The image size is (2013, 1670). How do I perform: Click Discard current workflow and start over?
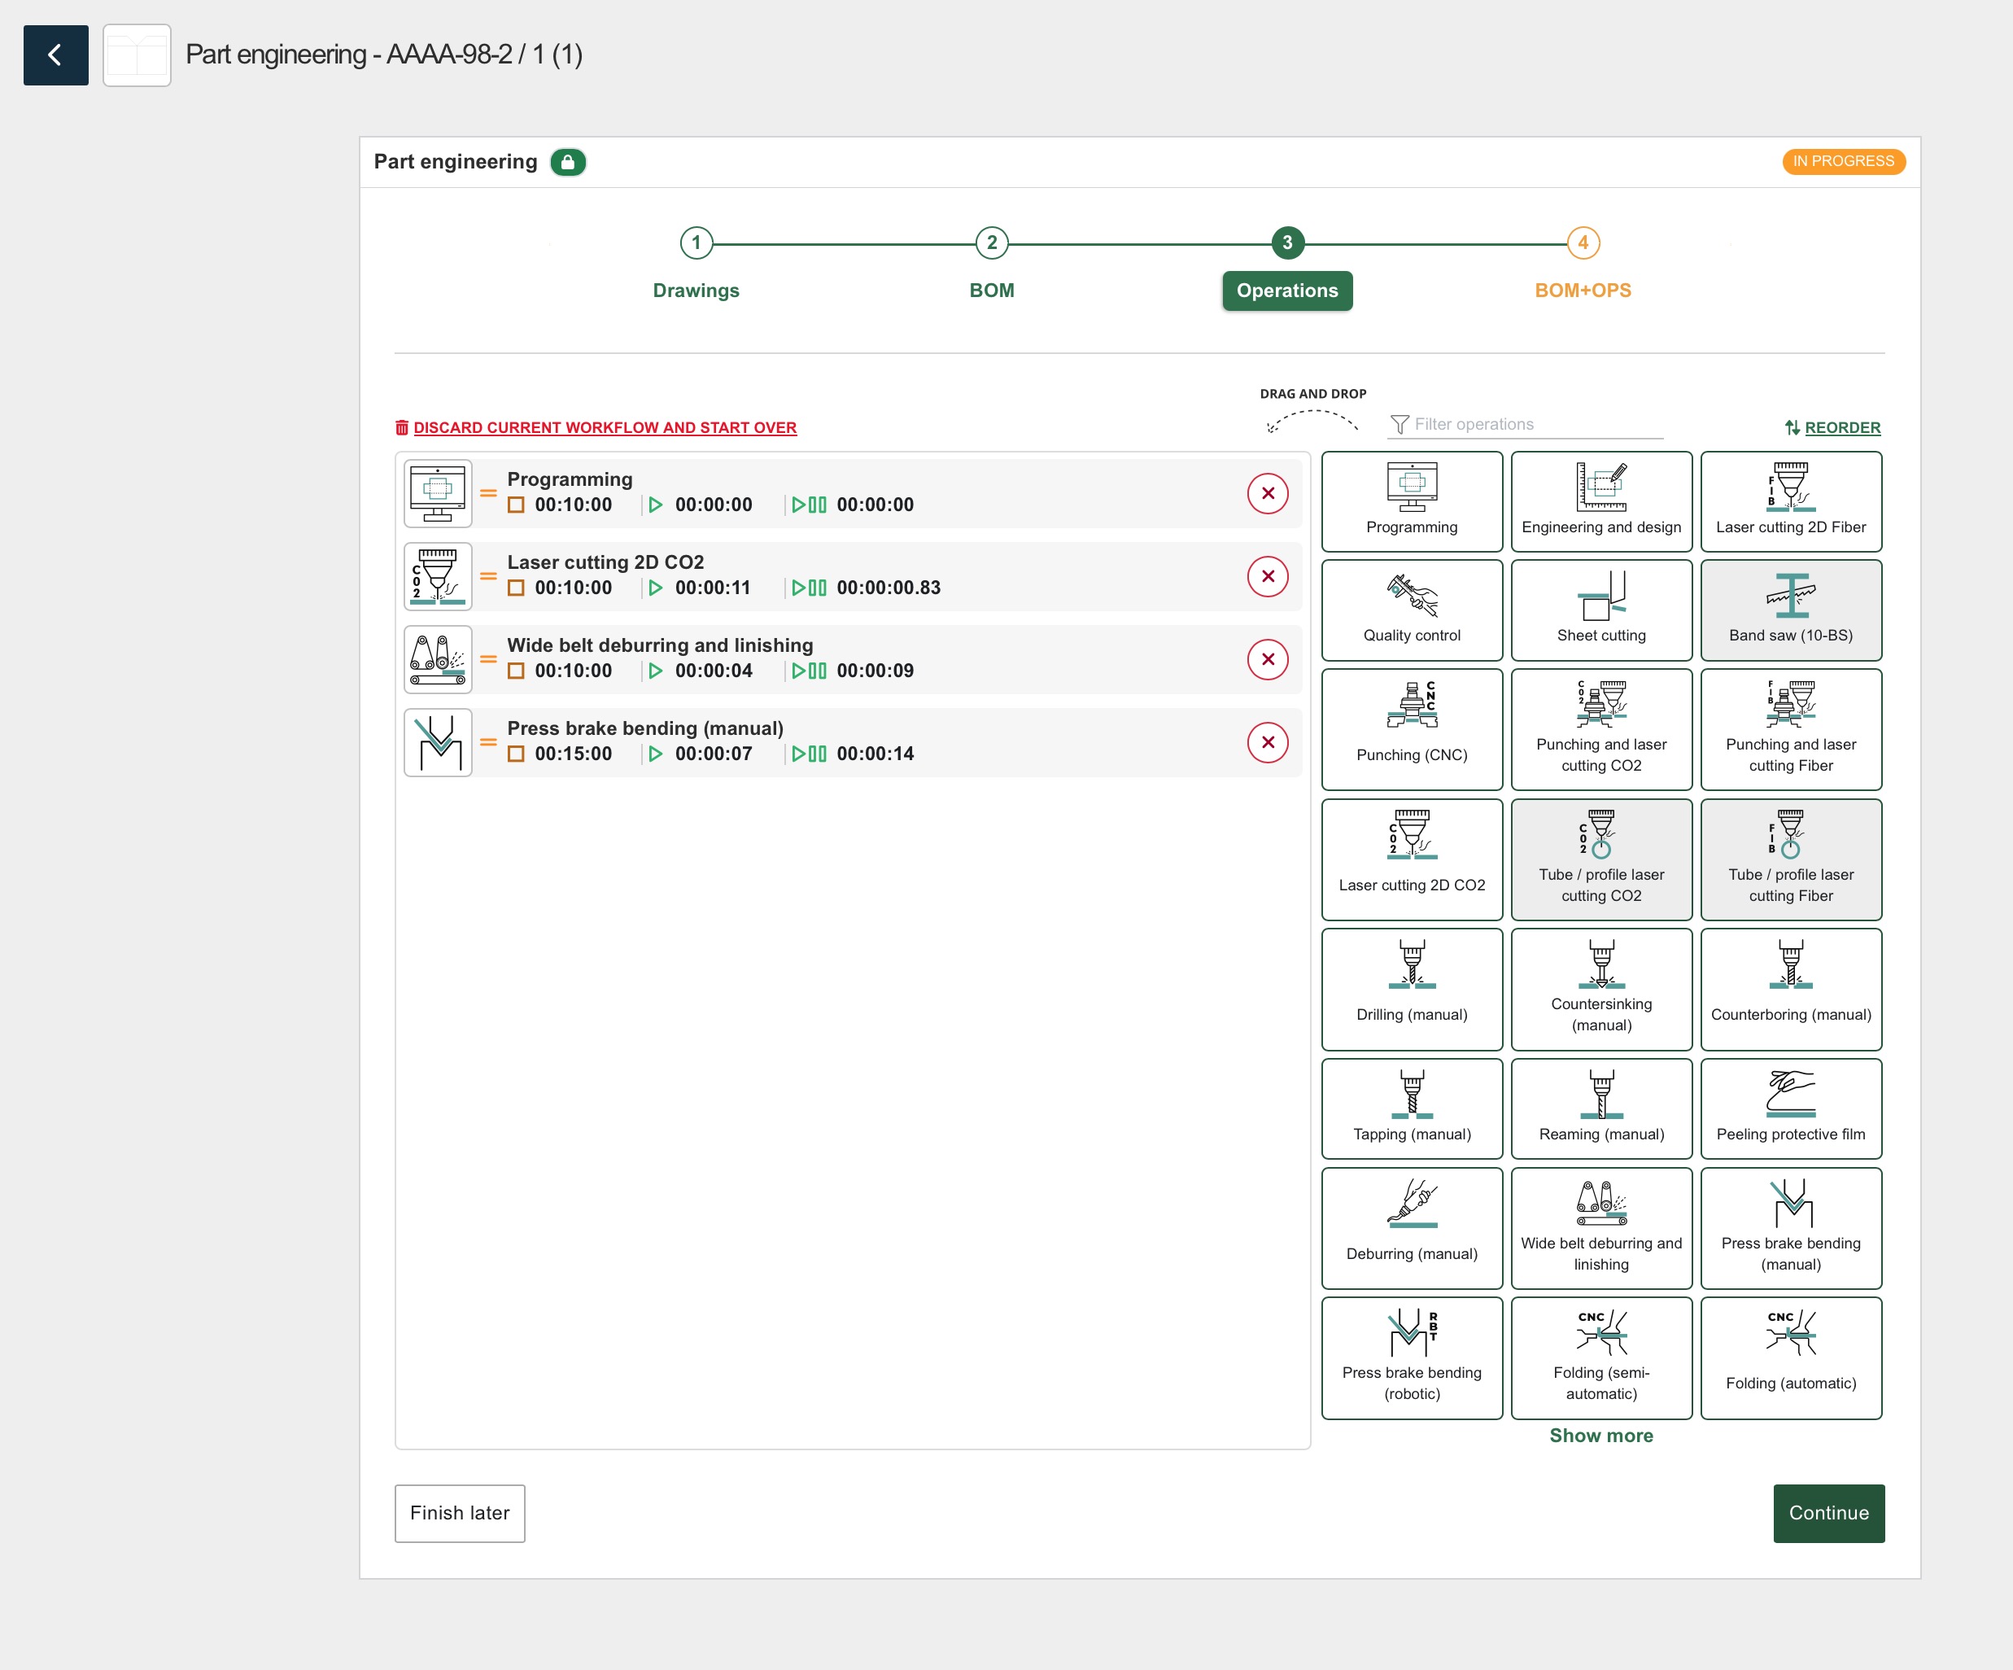click(604, 427)
